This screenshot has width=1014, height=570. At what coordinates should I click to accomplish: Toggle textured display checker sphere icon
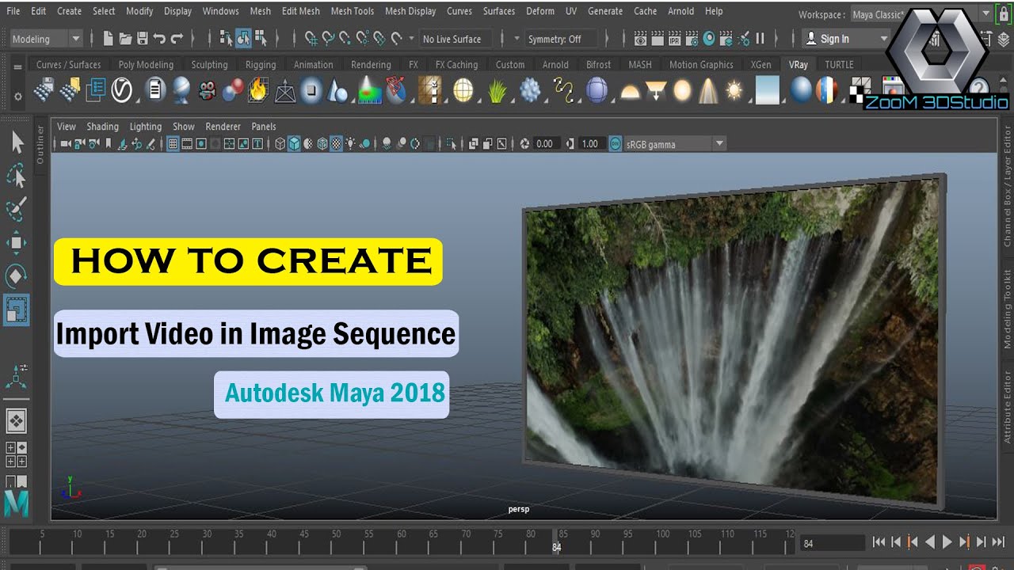[336, 144]
